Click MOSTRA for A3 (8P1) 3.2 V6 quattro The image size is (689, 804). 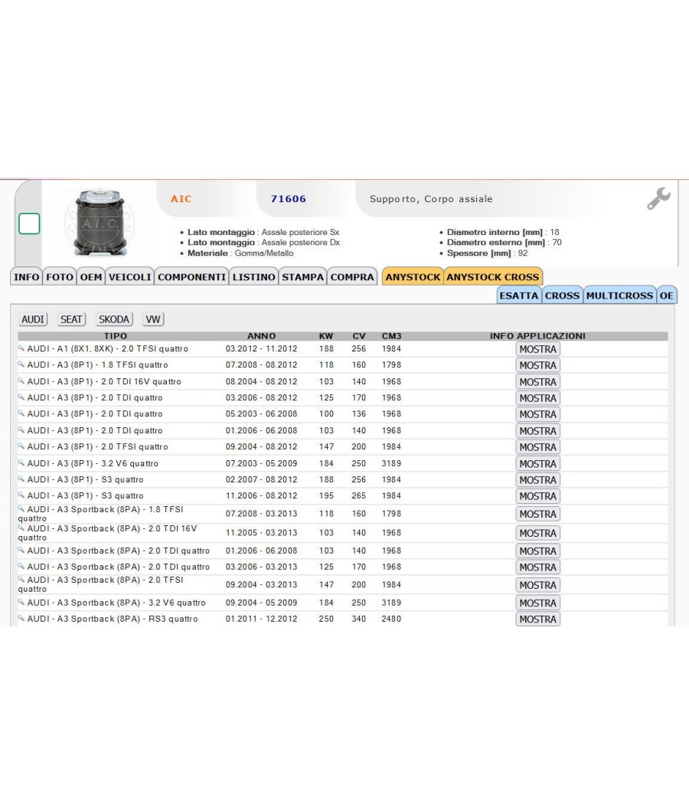click(x=537, y=463)
